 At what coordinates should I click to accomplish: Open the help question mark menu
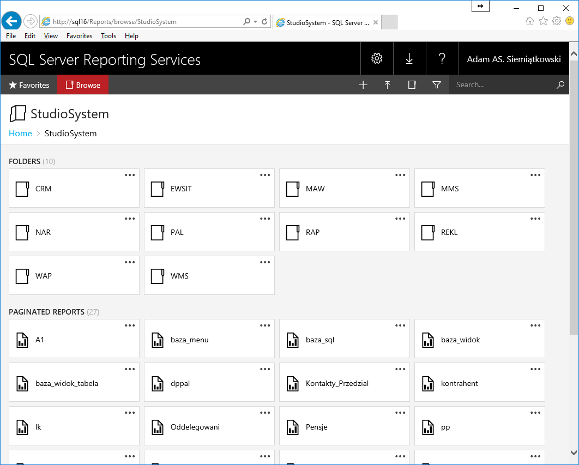[442, 58]
